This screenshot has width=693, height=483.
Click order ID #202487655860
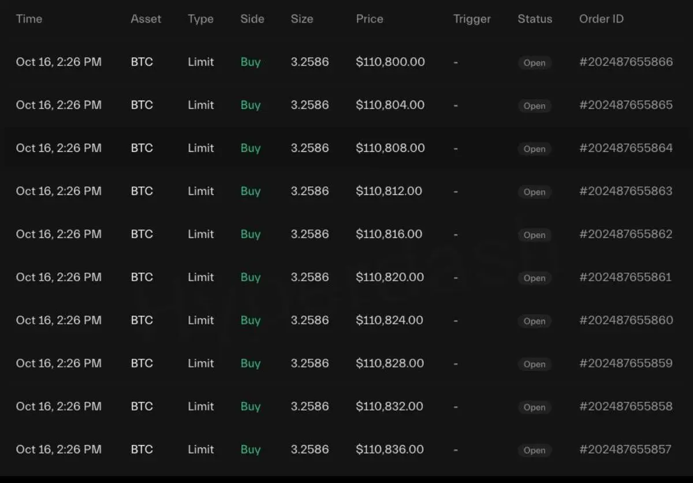click(x=625, y=320)
